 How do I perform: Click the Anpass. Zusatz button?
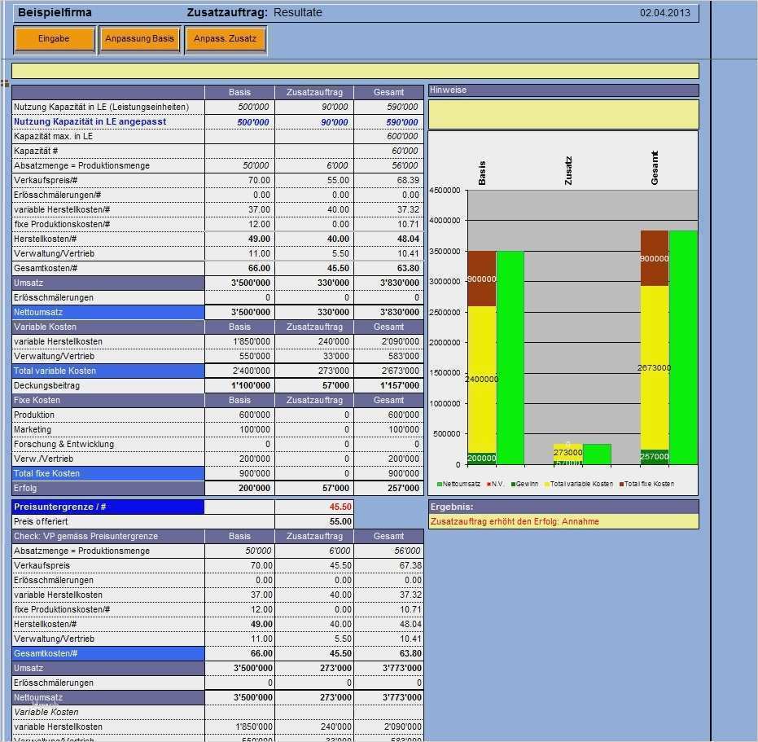(226, 38)
